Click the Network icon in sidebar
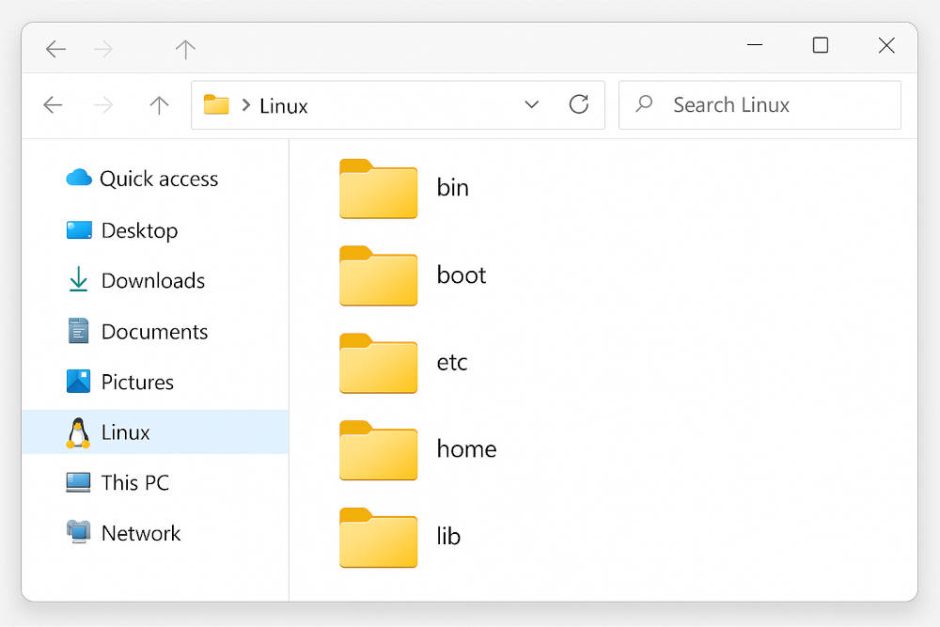 78,532
